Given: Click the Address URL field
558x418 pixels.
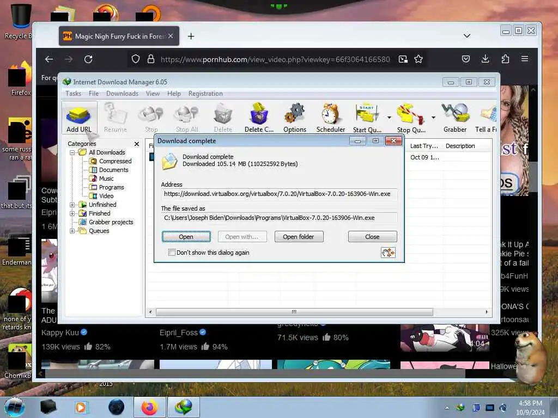Looking at the screenshot, I should click(279, 194).
